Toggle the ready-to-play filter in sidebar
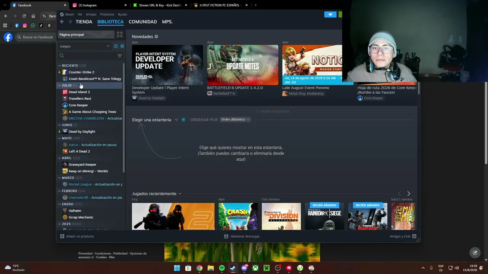488x274 pixels. pos(122,46)
